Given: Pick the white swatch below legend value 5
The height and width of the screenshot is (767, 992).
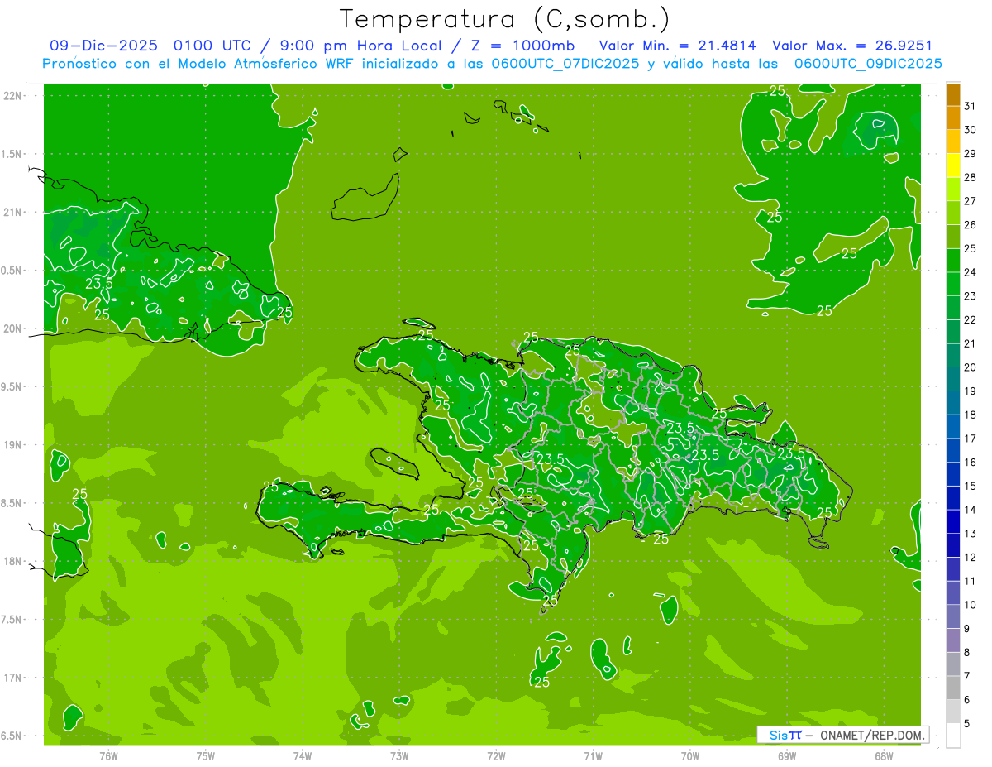Looking at the screenshot, I should 953,736.
